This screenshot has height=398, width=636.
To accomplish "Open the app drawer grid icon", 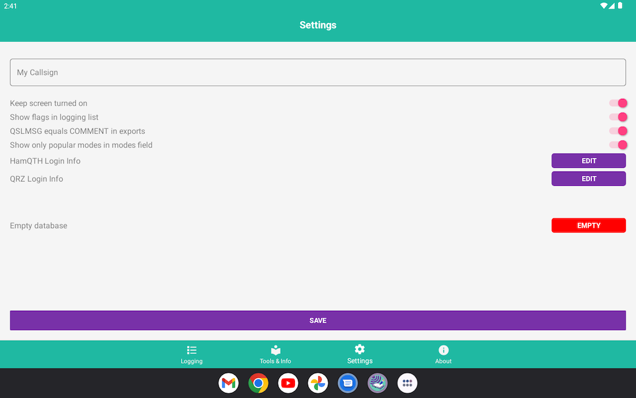I will pyautogui.click(x=407, y=383).
